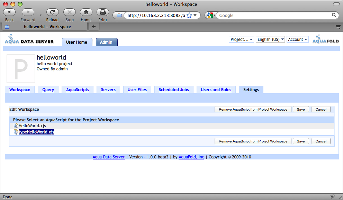
Task: Open the English (US) language dropdown
Action: tap(270, 40)
